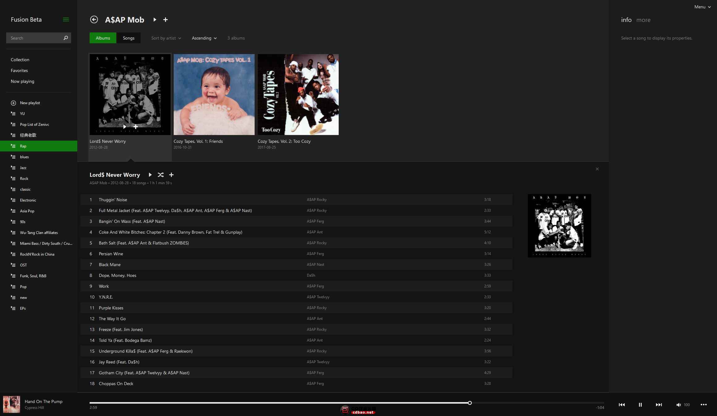Select Cozy Tapes Vol. 1: Friends album cover

click(214, 95)
